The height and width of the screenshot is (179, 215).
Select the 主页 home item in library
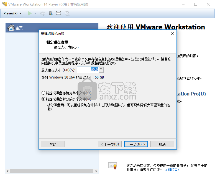coord(52,28)
